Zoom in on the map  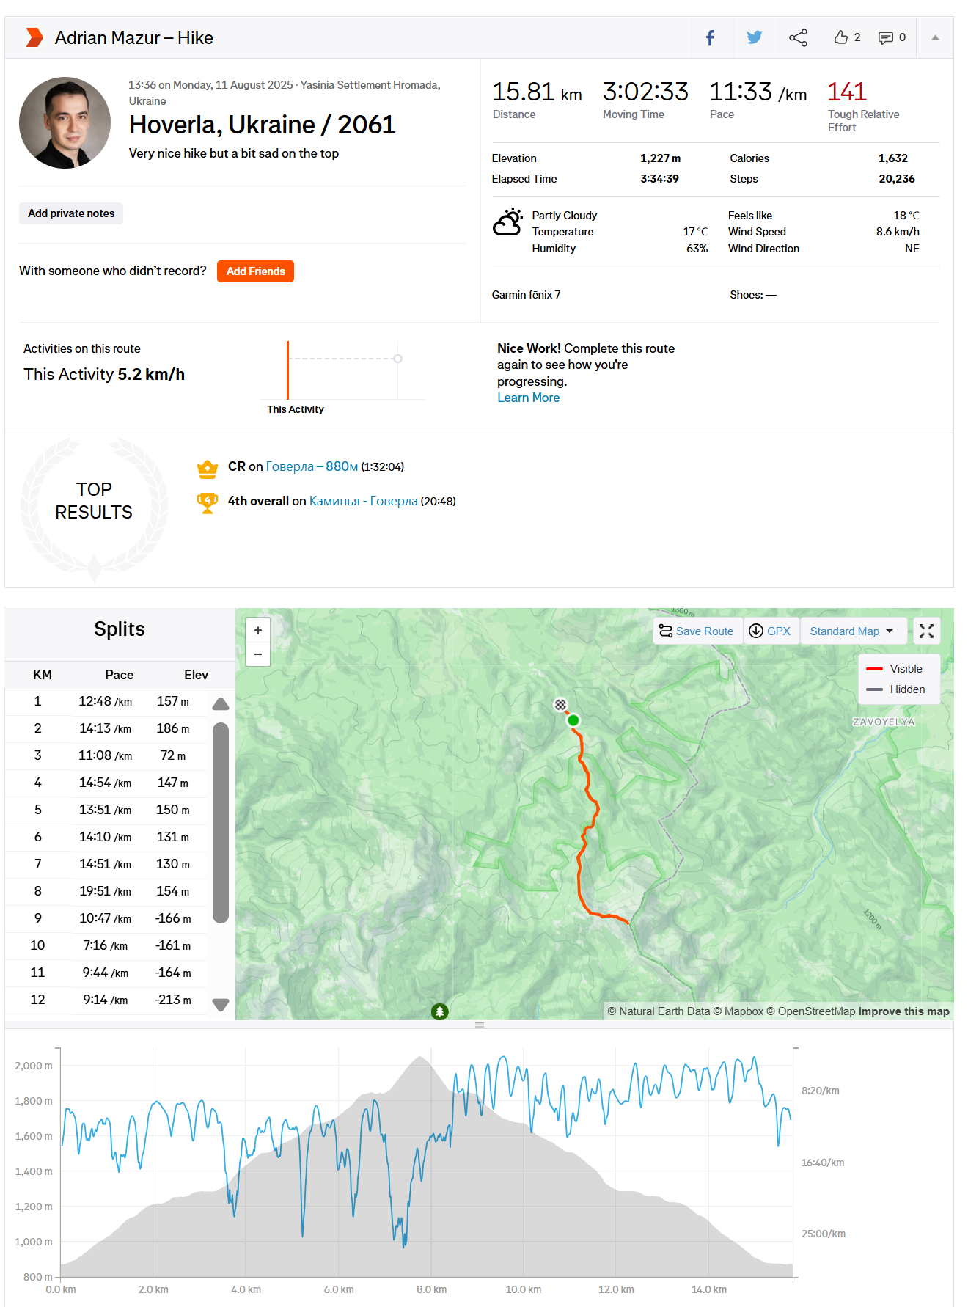257,629
